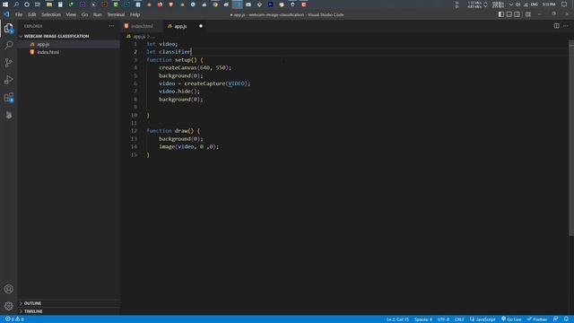Viewport: 574px width, 323px height.
Task: Expand the OUTLINE section
Action: pyautogui.click(x=32, y=303)
